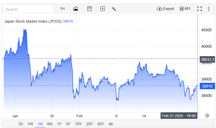Click the 38816 value beside the title
This screenshot has height=128, width=216.
68,21
